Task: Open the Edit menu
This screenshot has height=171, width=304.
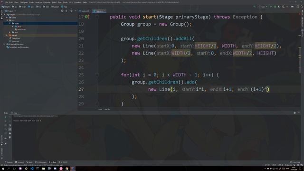Action: pyautogui.click(x=11, y=2)
